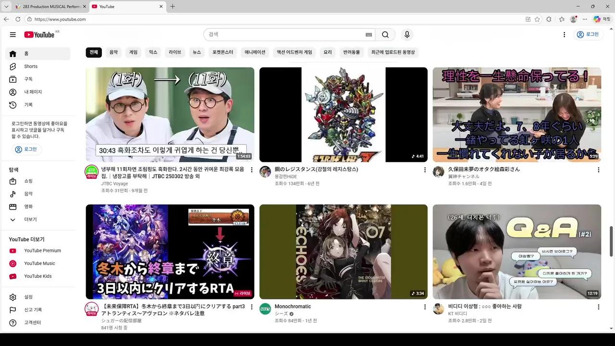Open YouTube Music link
Image resolution: width=615 pixels, height=346 pixels.
(x=38, y=263)
